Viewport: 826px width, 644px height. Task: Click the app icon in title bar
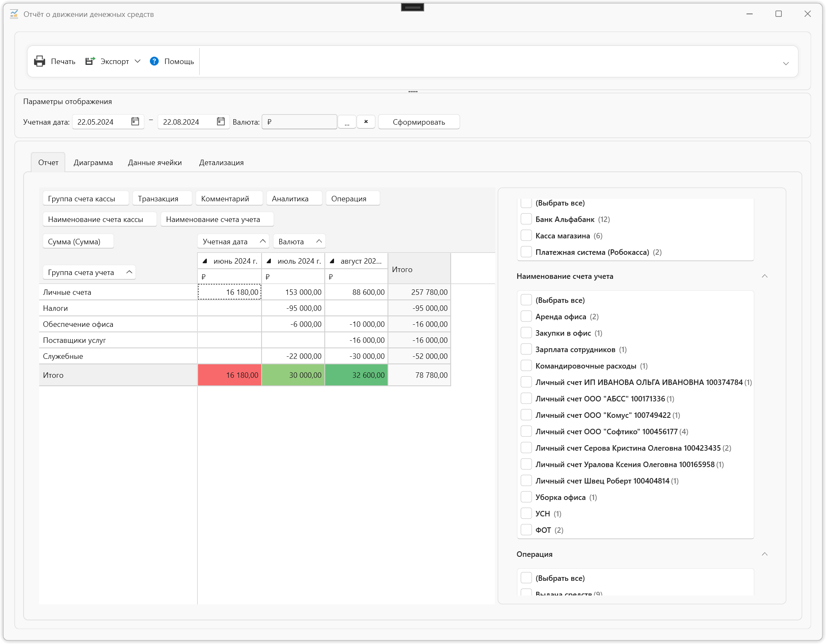pyautogui.click(x=14, y=14)
